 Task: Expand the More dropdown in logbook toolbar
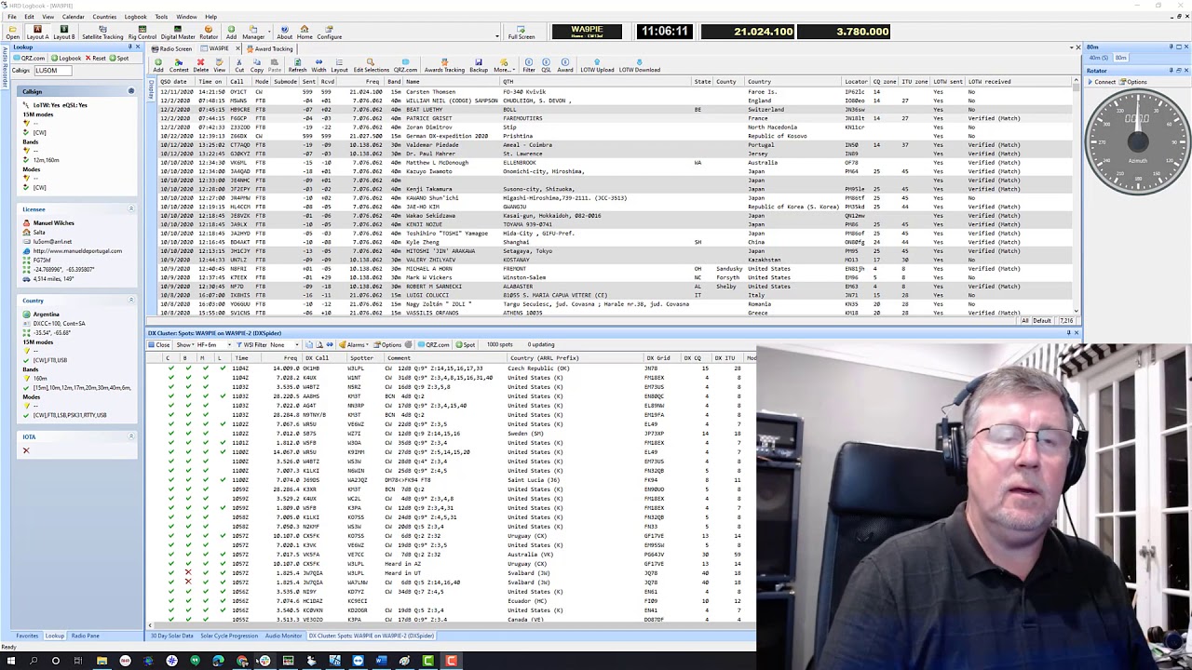point(504,66)
